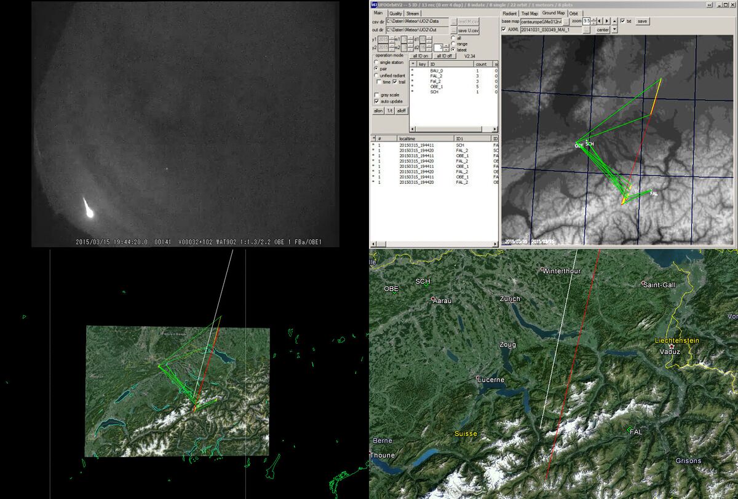
Task: Click the csv dir browse icon
Action: click(453, 22)
